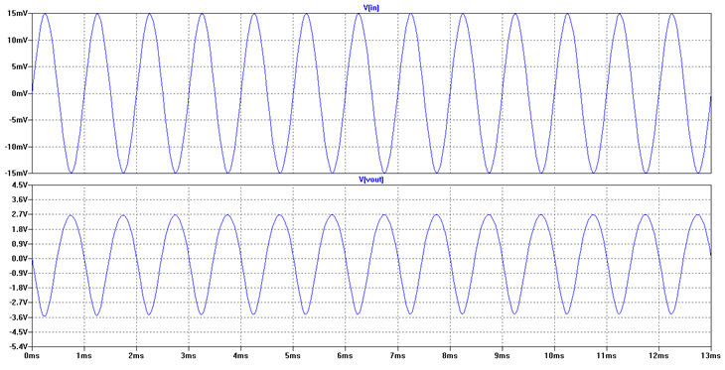Click the 3ms time axis label

[188, 356]
